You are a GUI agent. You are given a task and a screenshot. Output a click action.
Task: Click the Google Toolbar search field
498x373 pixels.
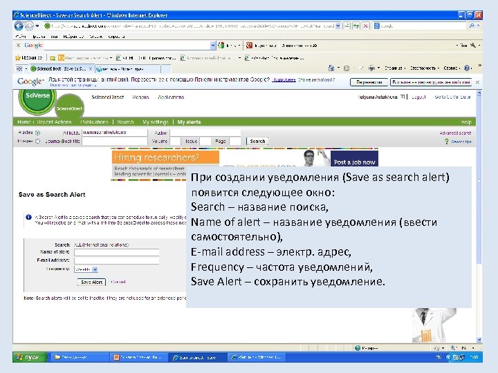[127, 46]
